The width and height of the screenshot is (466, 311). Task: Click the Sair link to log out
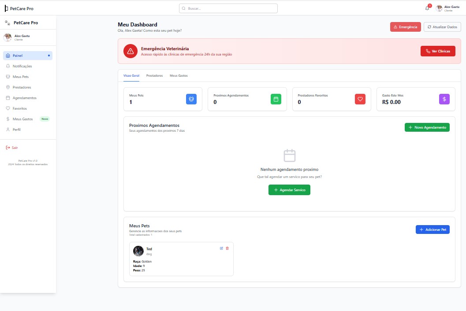click(13, 148)
